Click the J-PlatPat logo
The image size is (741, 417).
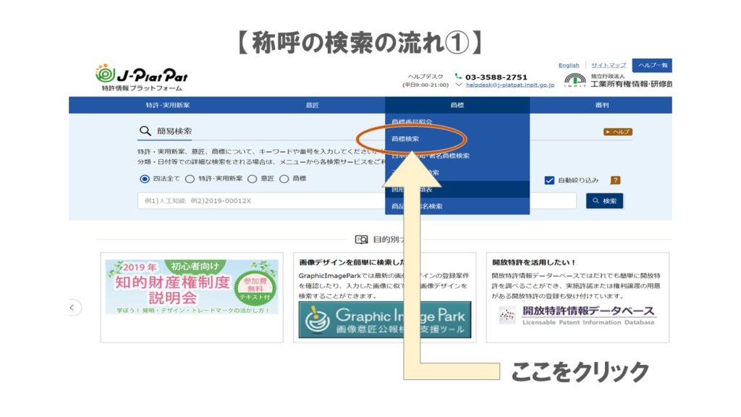tap(141, 77)
